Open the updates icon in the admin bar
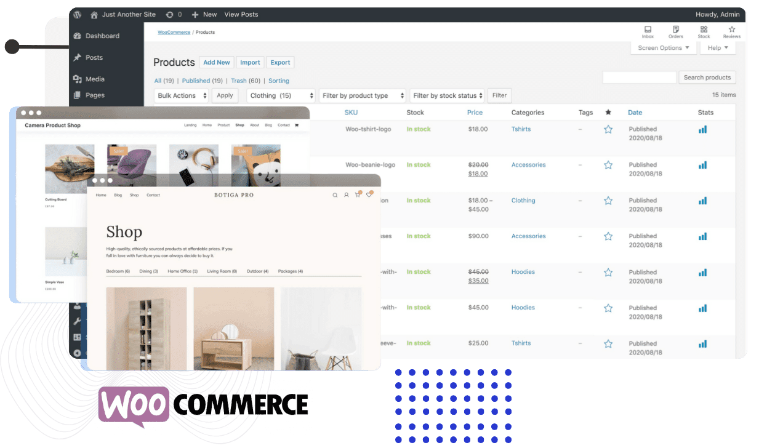Screen dimensions: 759x448 (169, 14)
